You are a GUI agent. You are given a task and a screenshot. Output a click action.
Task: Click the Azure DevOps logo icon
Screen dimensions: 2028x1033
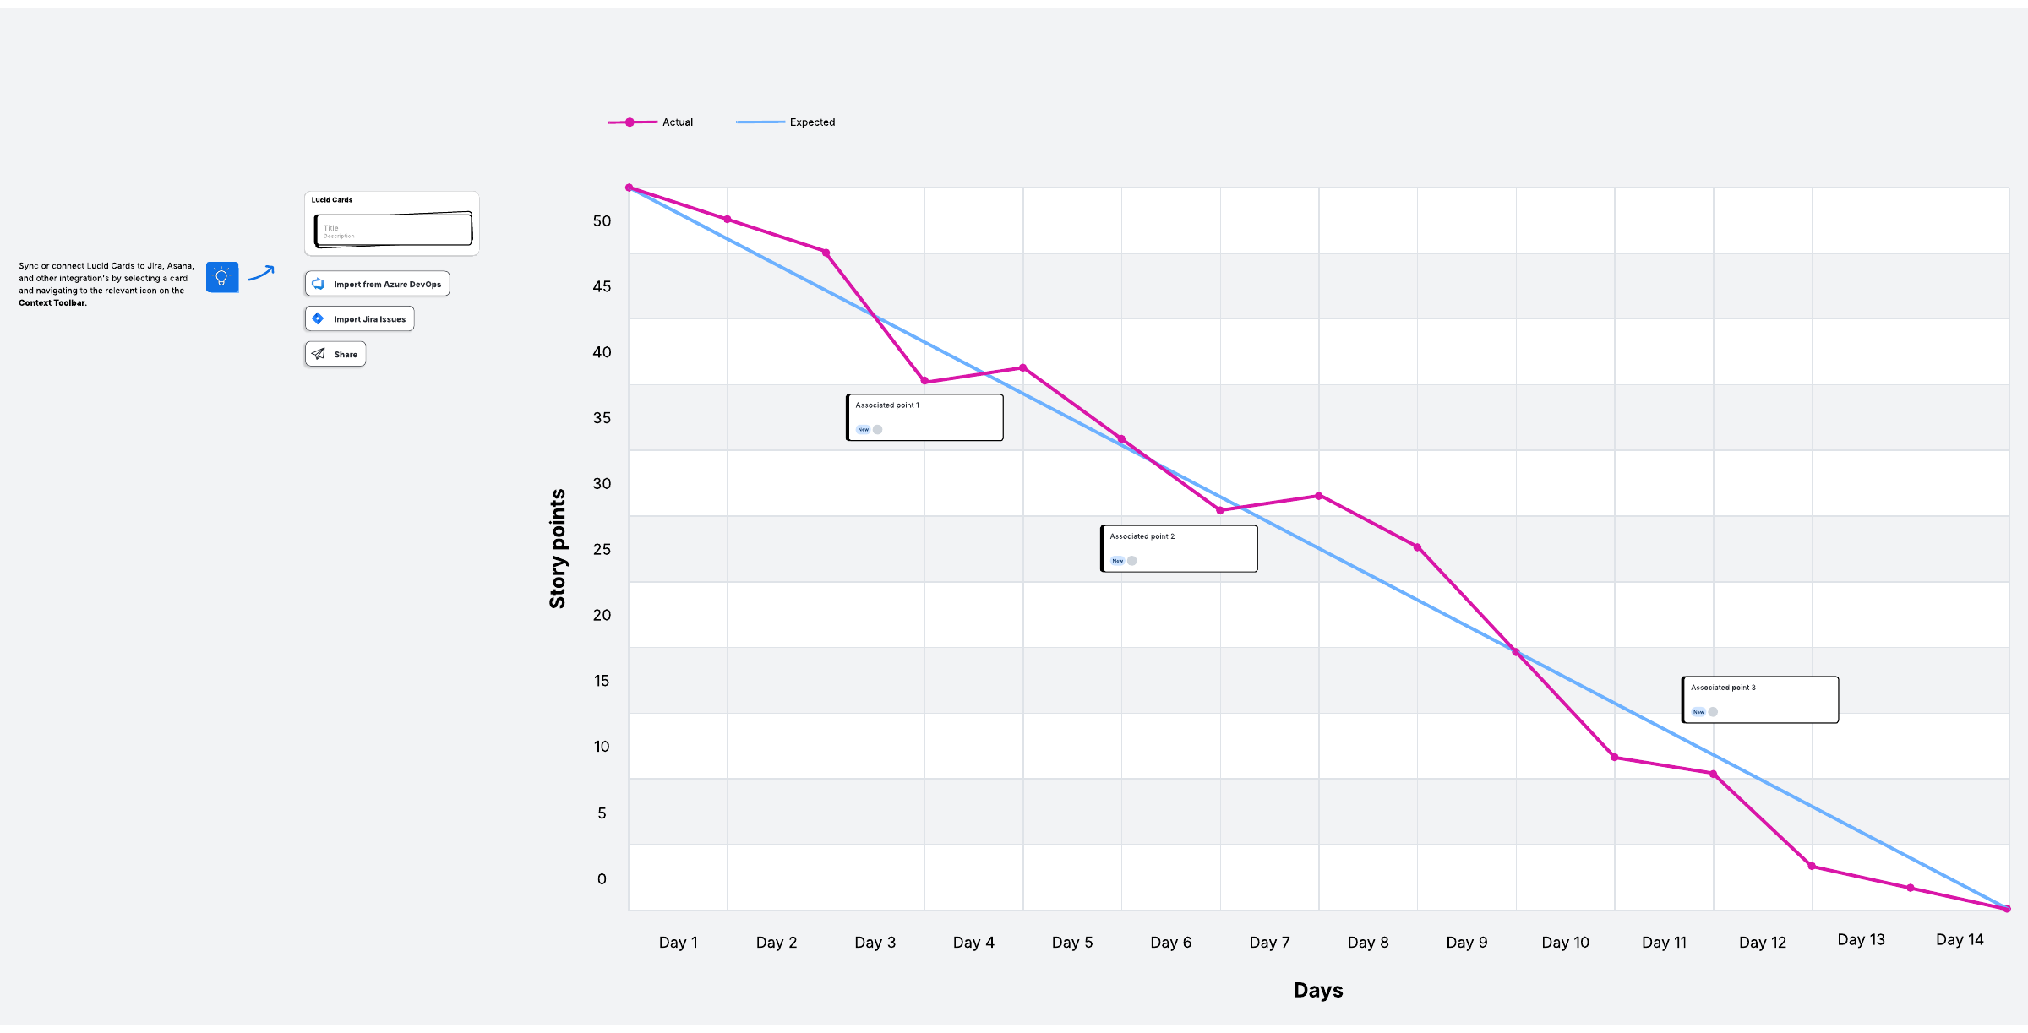point(319,284)
